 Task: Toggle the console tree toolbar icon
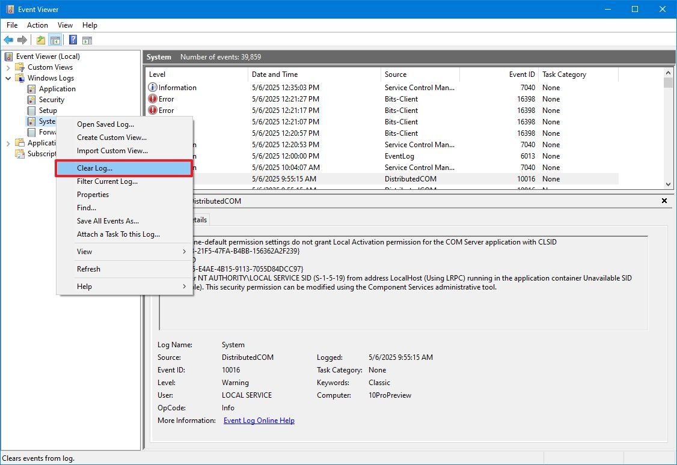point(55,40)
